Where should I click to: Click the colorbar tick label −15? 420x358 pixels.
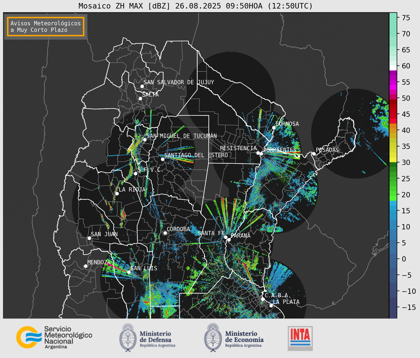pyautogui.click(x=409, y=307)
